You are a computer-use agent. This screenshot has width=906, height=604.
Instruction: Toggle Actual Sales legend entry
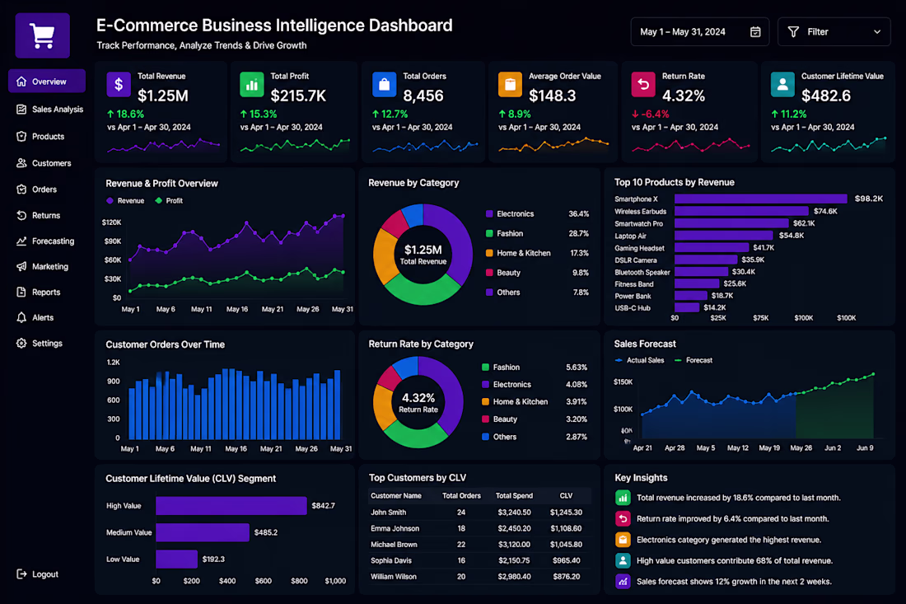coord(640,360)
